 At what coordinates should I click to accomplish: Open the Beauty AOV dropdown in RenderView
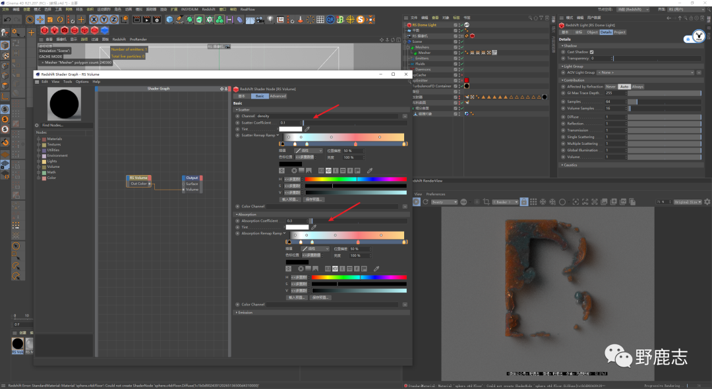coord(444,202)
